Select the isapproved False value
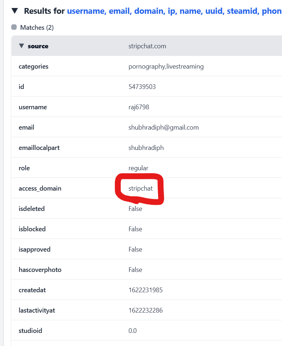The width and height of the screenshot is (282, 346). [x=135, y=249]
